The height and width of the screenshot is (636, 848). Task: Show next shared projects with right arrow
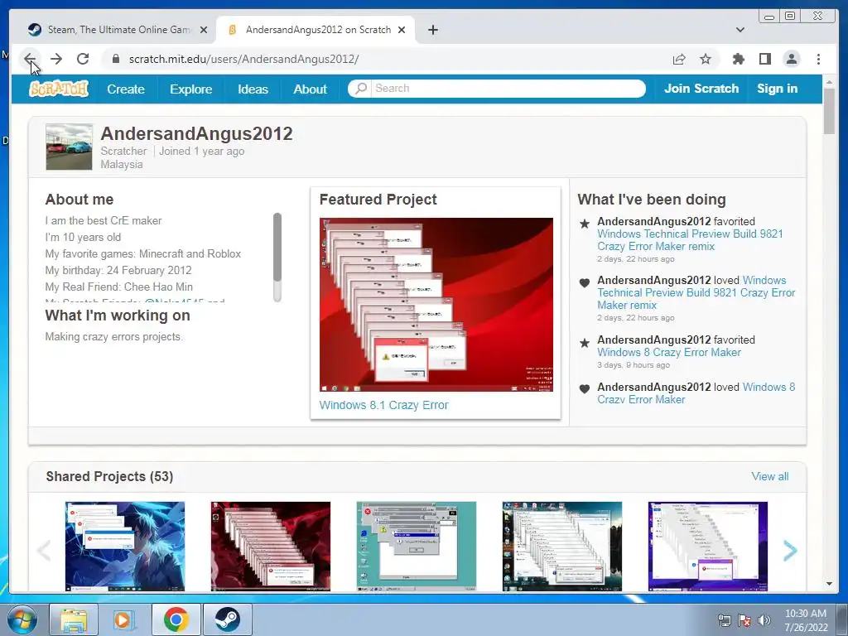[789, 551]
